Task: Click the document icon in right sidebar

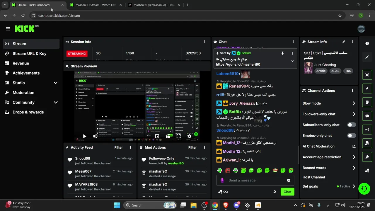Action: click(x=367, y=102)
